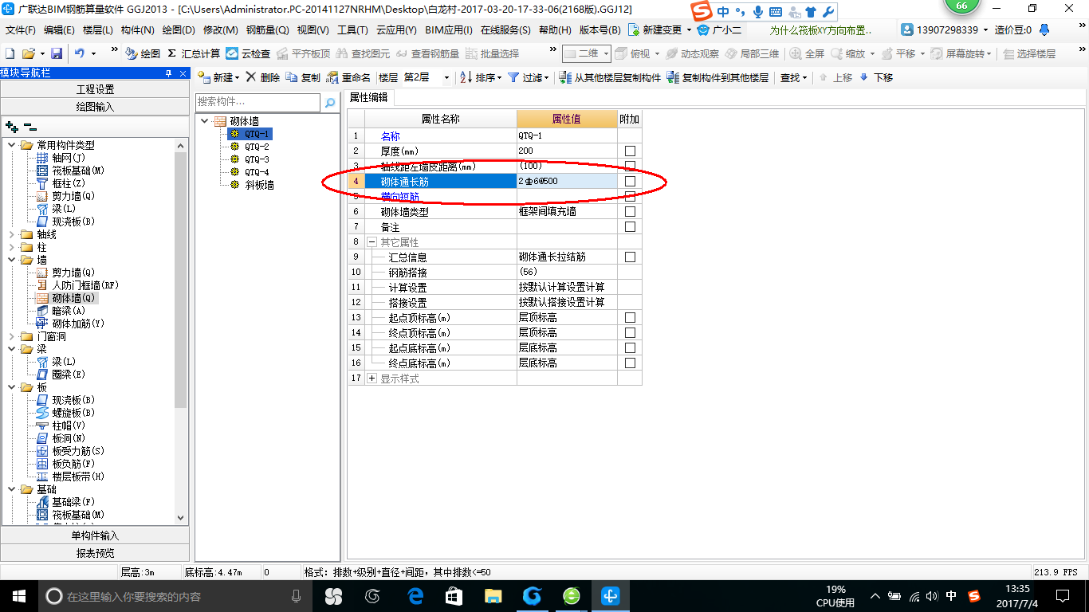Click the open folder icon

coord(29,53)
